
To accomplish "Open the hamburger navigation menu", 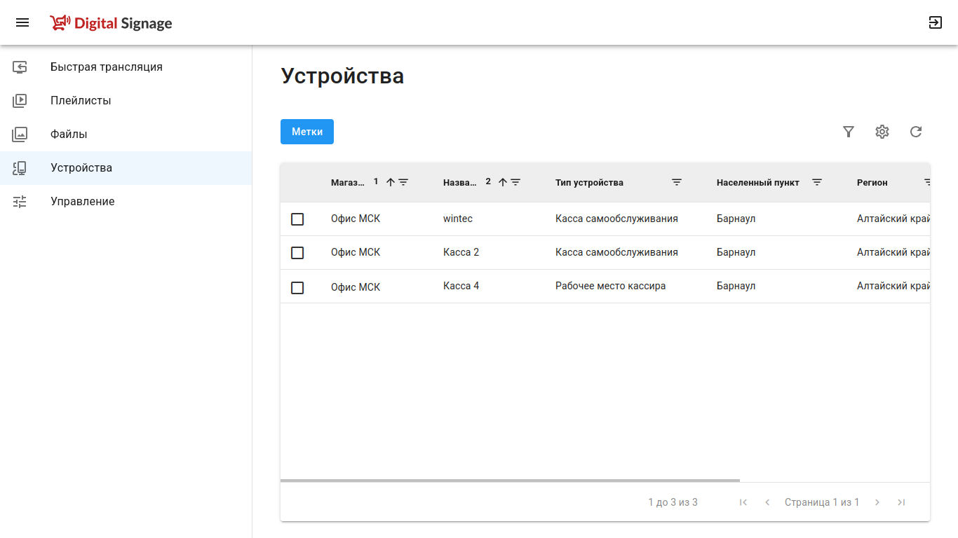I will 22,22.
